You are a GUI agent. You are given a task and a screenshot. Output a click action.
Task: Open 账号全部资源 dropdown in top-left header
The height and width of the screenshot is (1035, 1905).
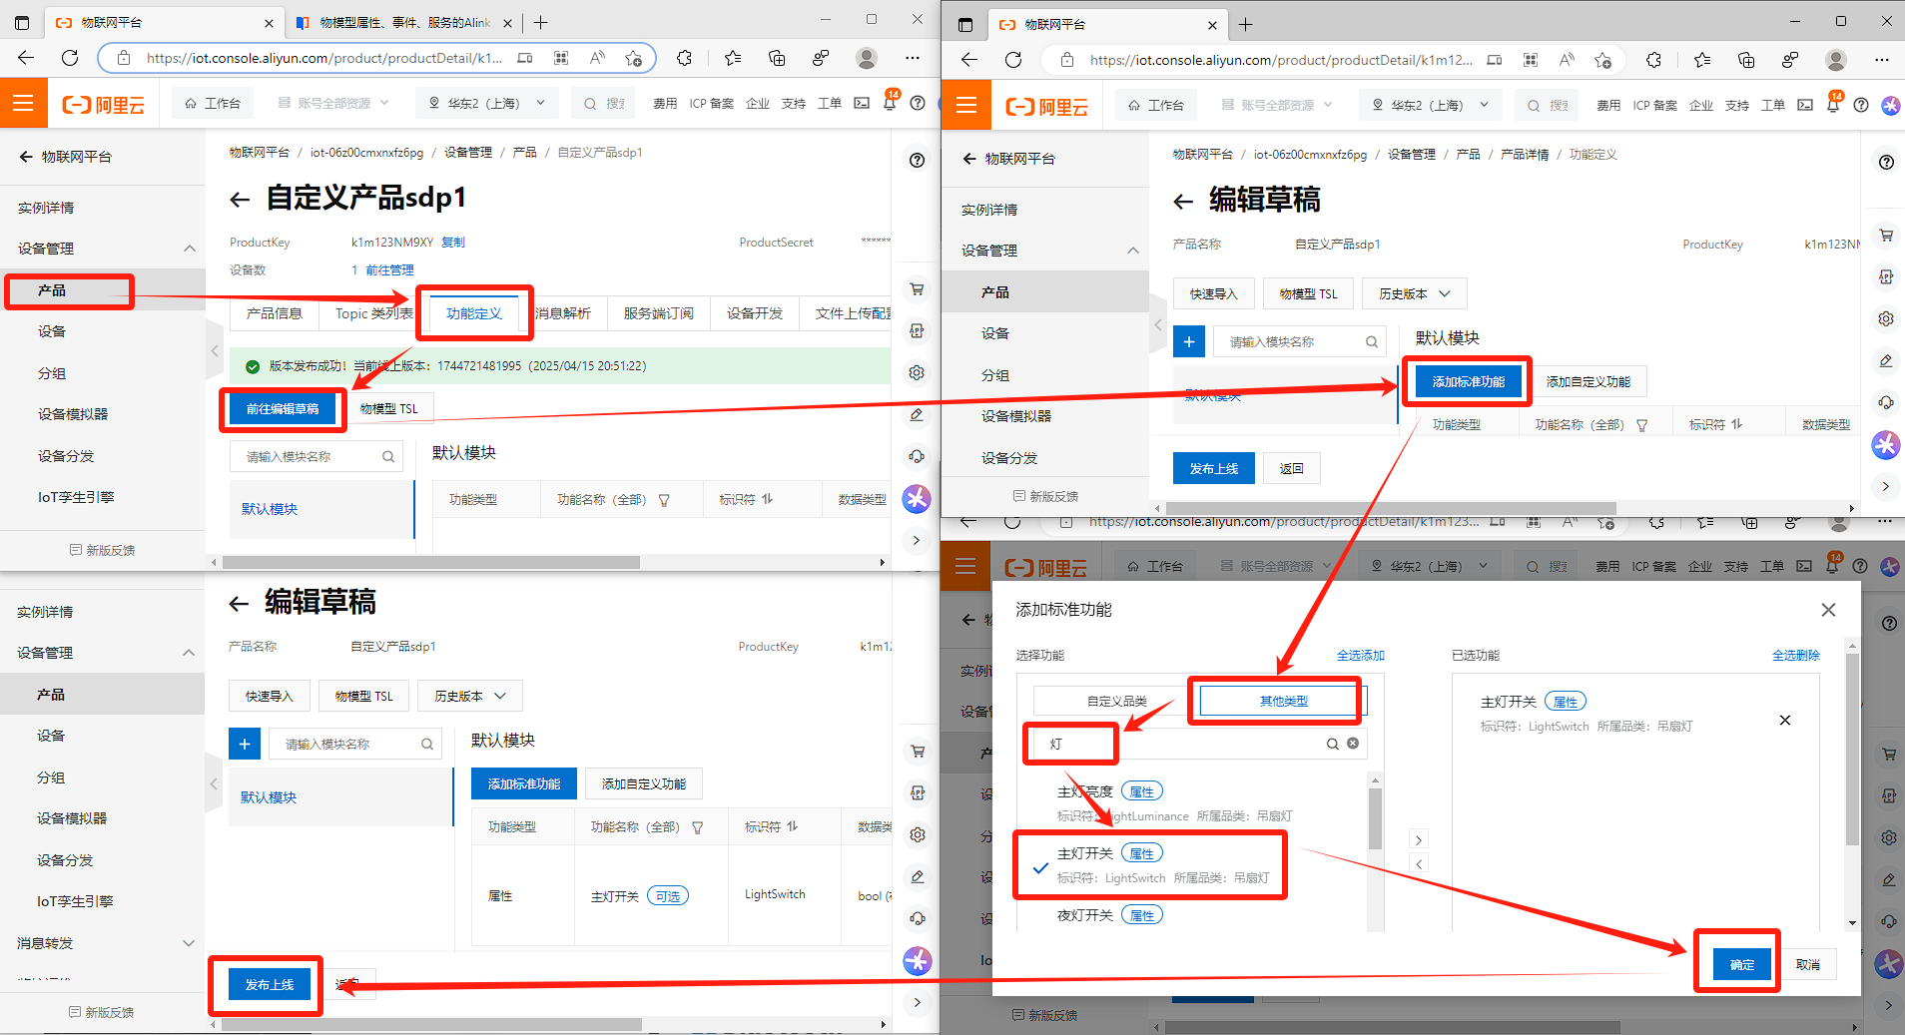tap(333, 103)
